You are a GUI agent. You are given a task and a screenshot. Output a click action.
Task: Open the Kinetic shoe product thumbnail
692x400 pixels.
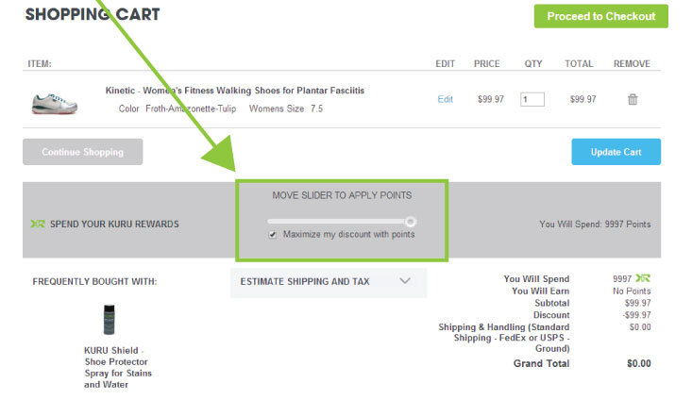[55, 103]
